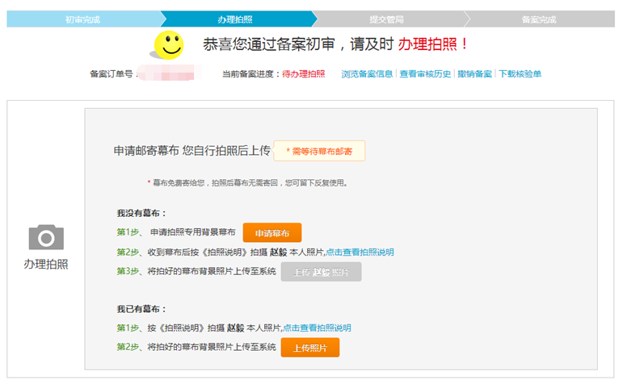Select the 初审完成 progress step
The width and height of the screenshot is (623, 388).
coord(82,19)
